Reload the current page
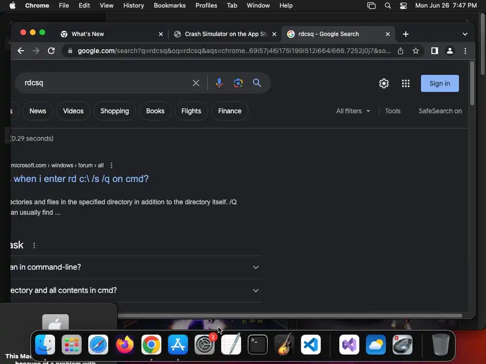This screenshot has width=486, height=364. coord(51,51)
